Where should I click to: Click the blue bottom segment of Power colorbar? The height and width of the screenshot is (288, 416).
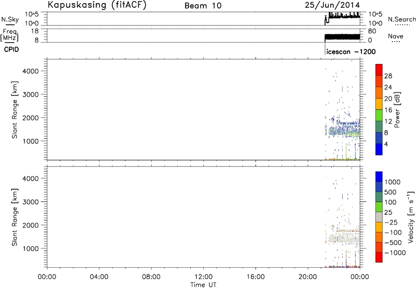click(379, 149)
